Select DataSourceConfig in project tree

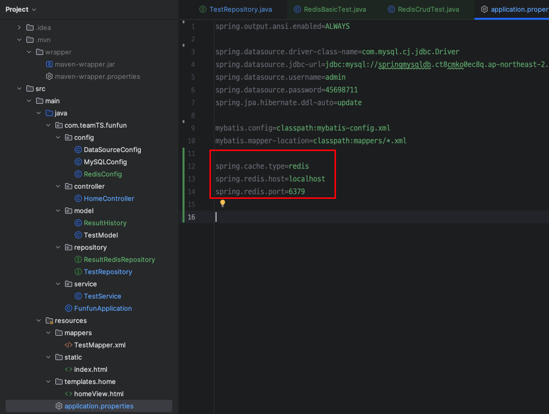[x=112, y=150]
